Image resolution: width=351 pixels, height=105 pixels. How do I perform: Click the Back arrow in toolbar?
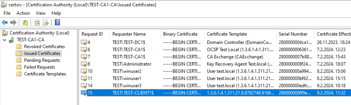point(5,22)
